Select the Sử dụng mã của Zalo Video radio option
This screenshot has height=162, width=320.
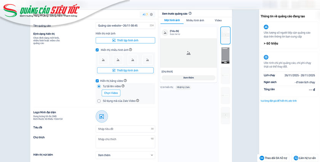pyautogui.click(x=99, y=101)
